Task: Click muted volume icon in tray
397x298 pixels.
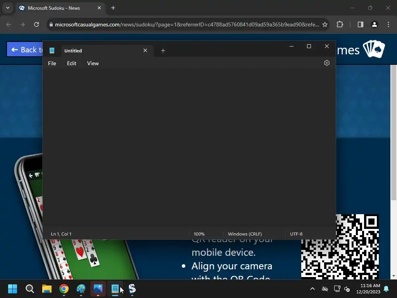Action: pyautogui.click(x=347, y=289)
